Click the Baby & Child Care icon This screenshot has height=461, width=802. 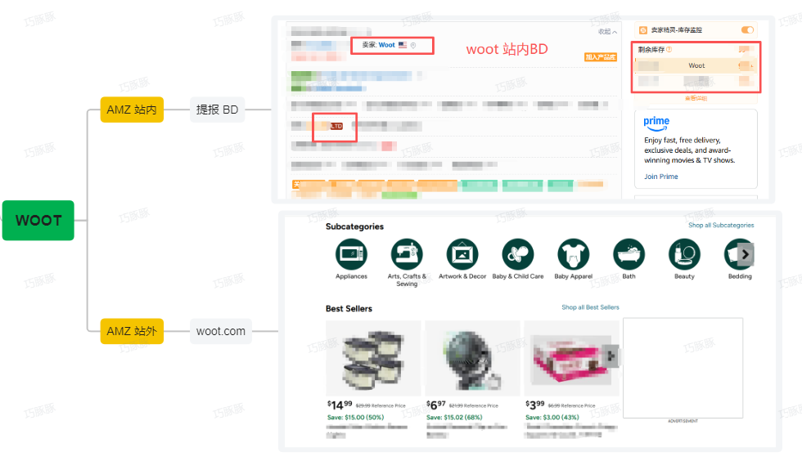click(x=518, y=254)
